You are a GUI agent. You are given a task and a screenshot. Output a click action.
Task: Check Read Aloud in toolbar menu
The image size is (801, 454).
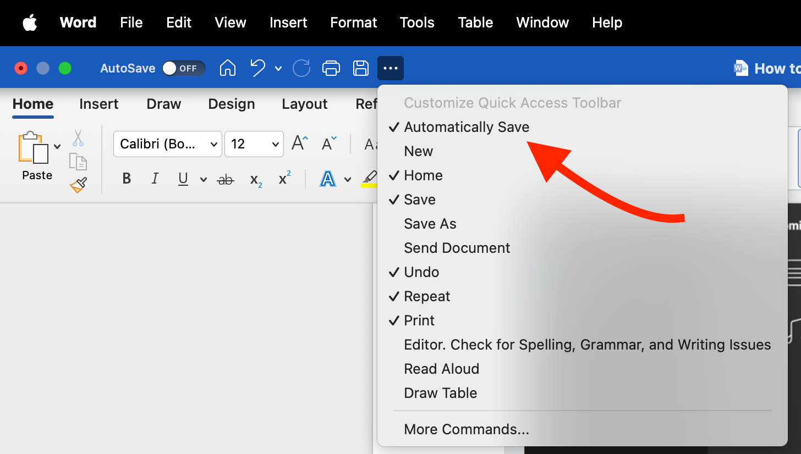pos(442,369)
